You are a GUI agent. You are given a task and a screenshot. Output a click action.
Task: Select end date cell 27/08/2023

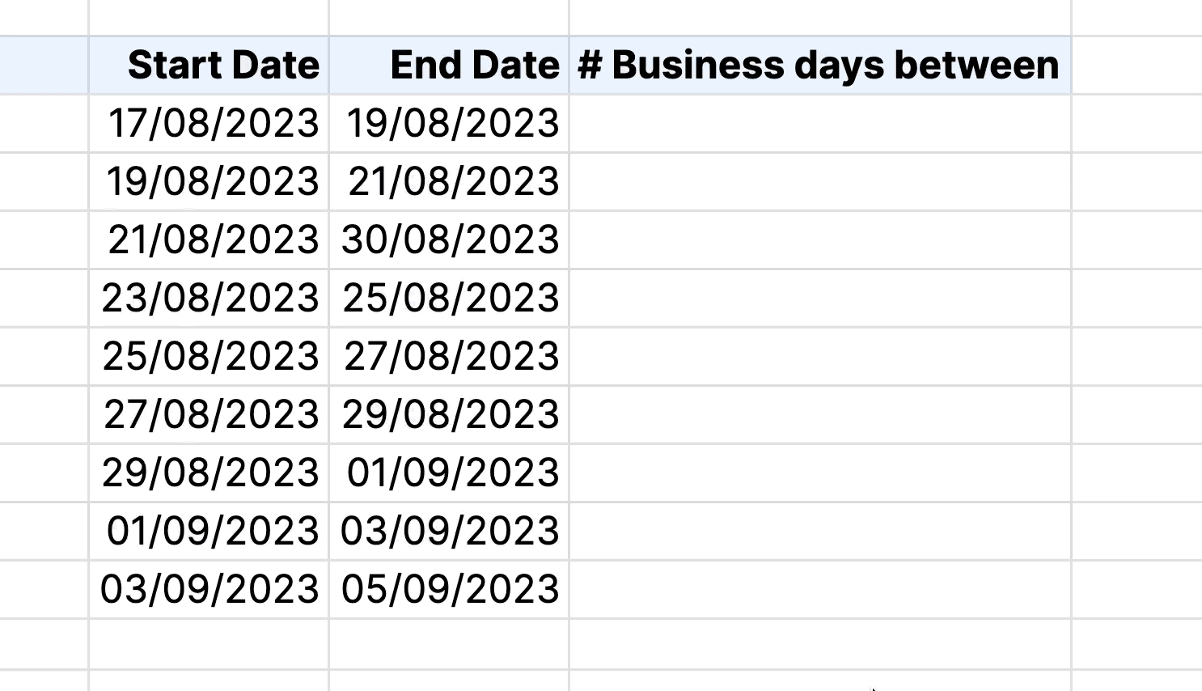pyautogui.click(x=449, y=357)
